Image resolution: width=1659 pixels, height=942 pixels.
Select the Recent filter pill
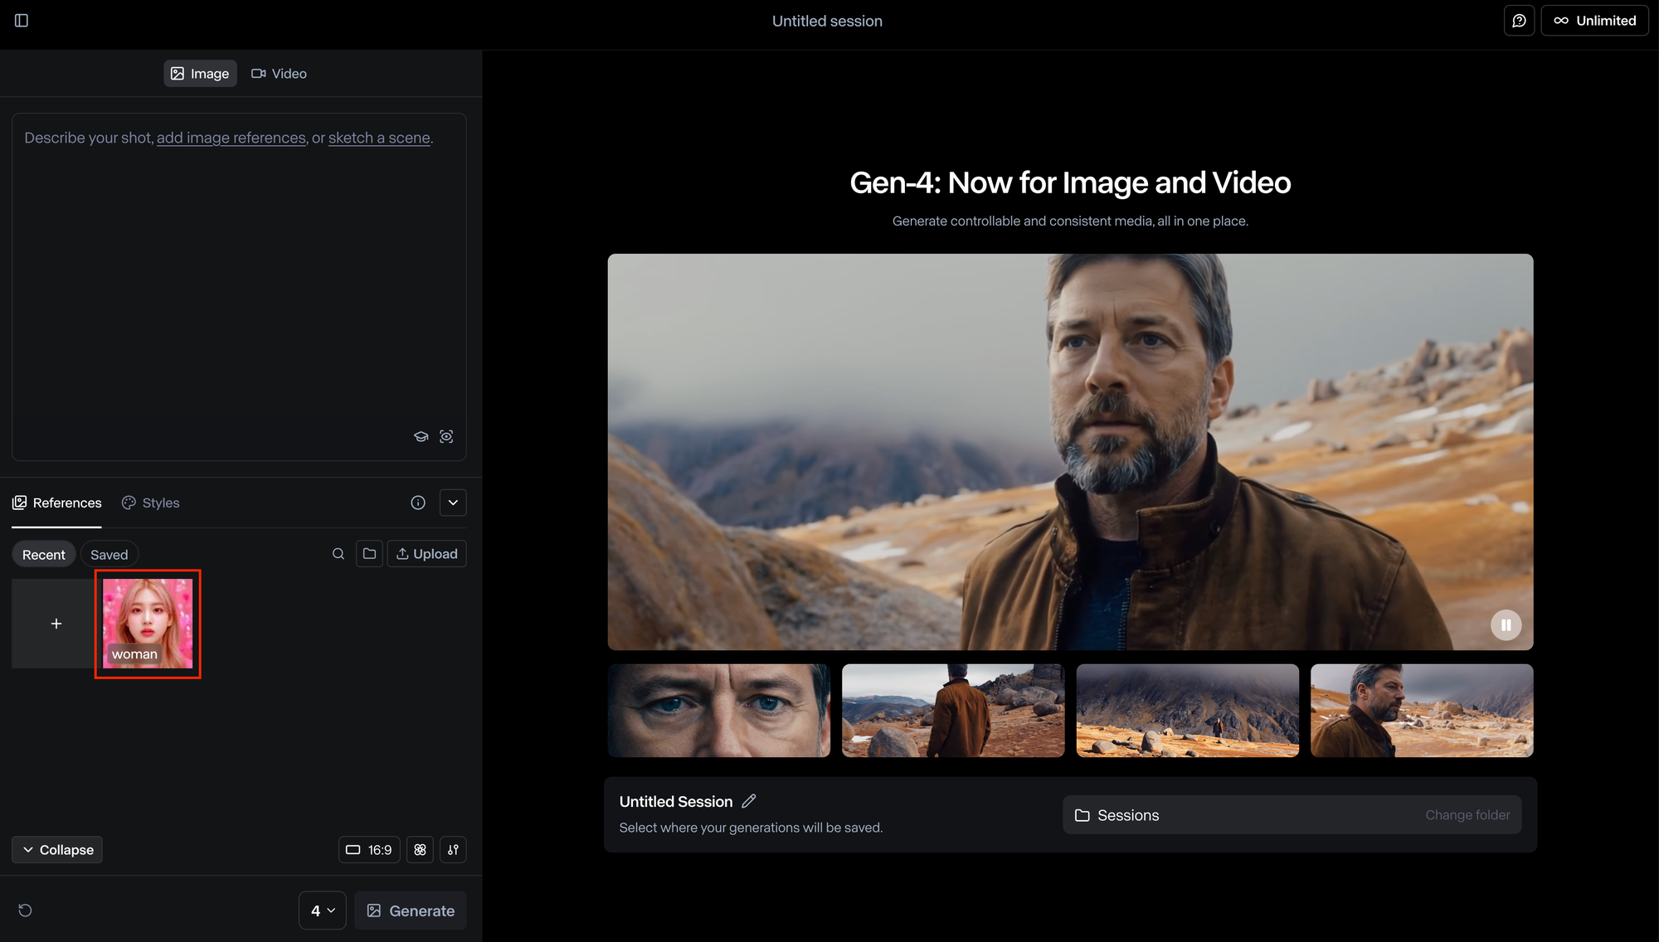[44, 555]
